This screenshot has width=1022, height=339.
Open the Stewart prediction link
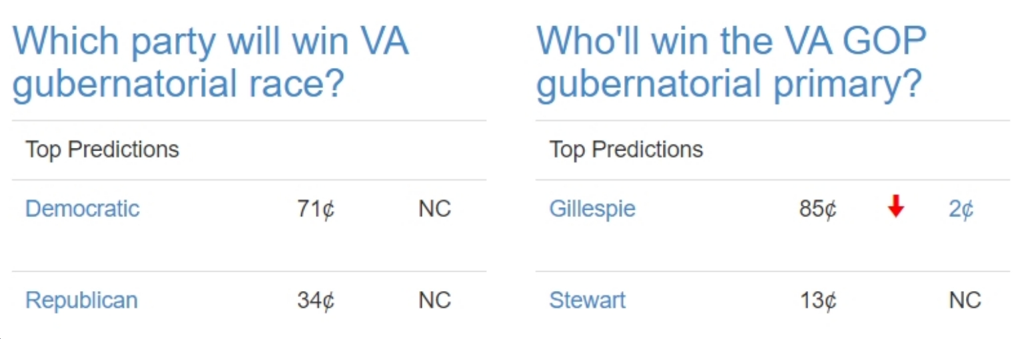tap(587, 300)
